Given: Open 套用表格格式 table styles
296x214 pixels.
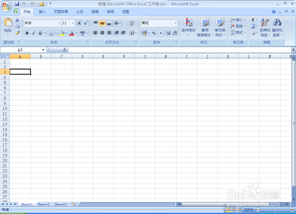Looking at the screenshot, I should (x=205, y=27).
